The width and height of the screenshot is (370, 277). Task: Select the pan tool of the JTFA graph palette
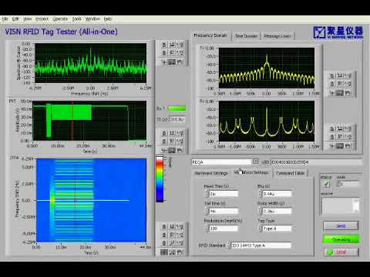[180, 252]
